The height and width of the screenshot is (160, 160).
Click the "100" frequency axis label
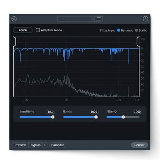pos(26,100)
